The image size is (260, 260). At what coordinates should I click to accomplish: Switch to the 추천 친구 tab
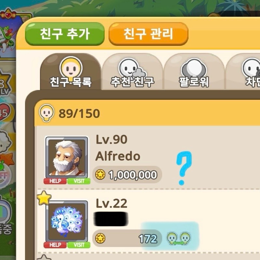point(132,72)
